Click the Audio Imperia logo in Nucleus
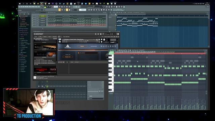 point(68,46)
